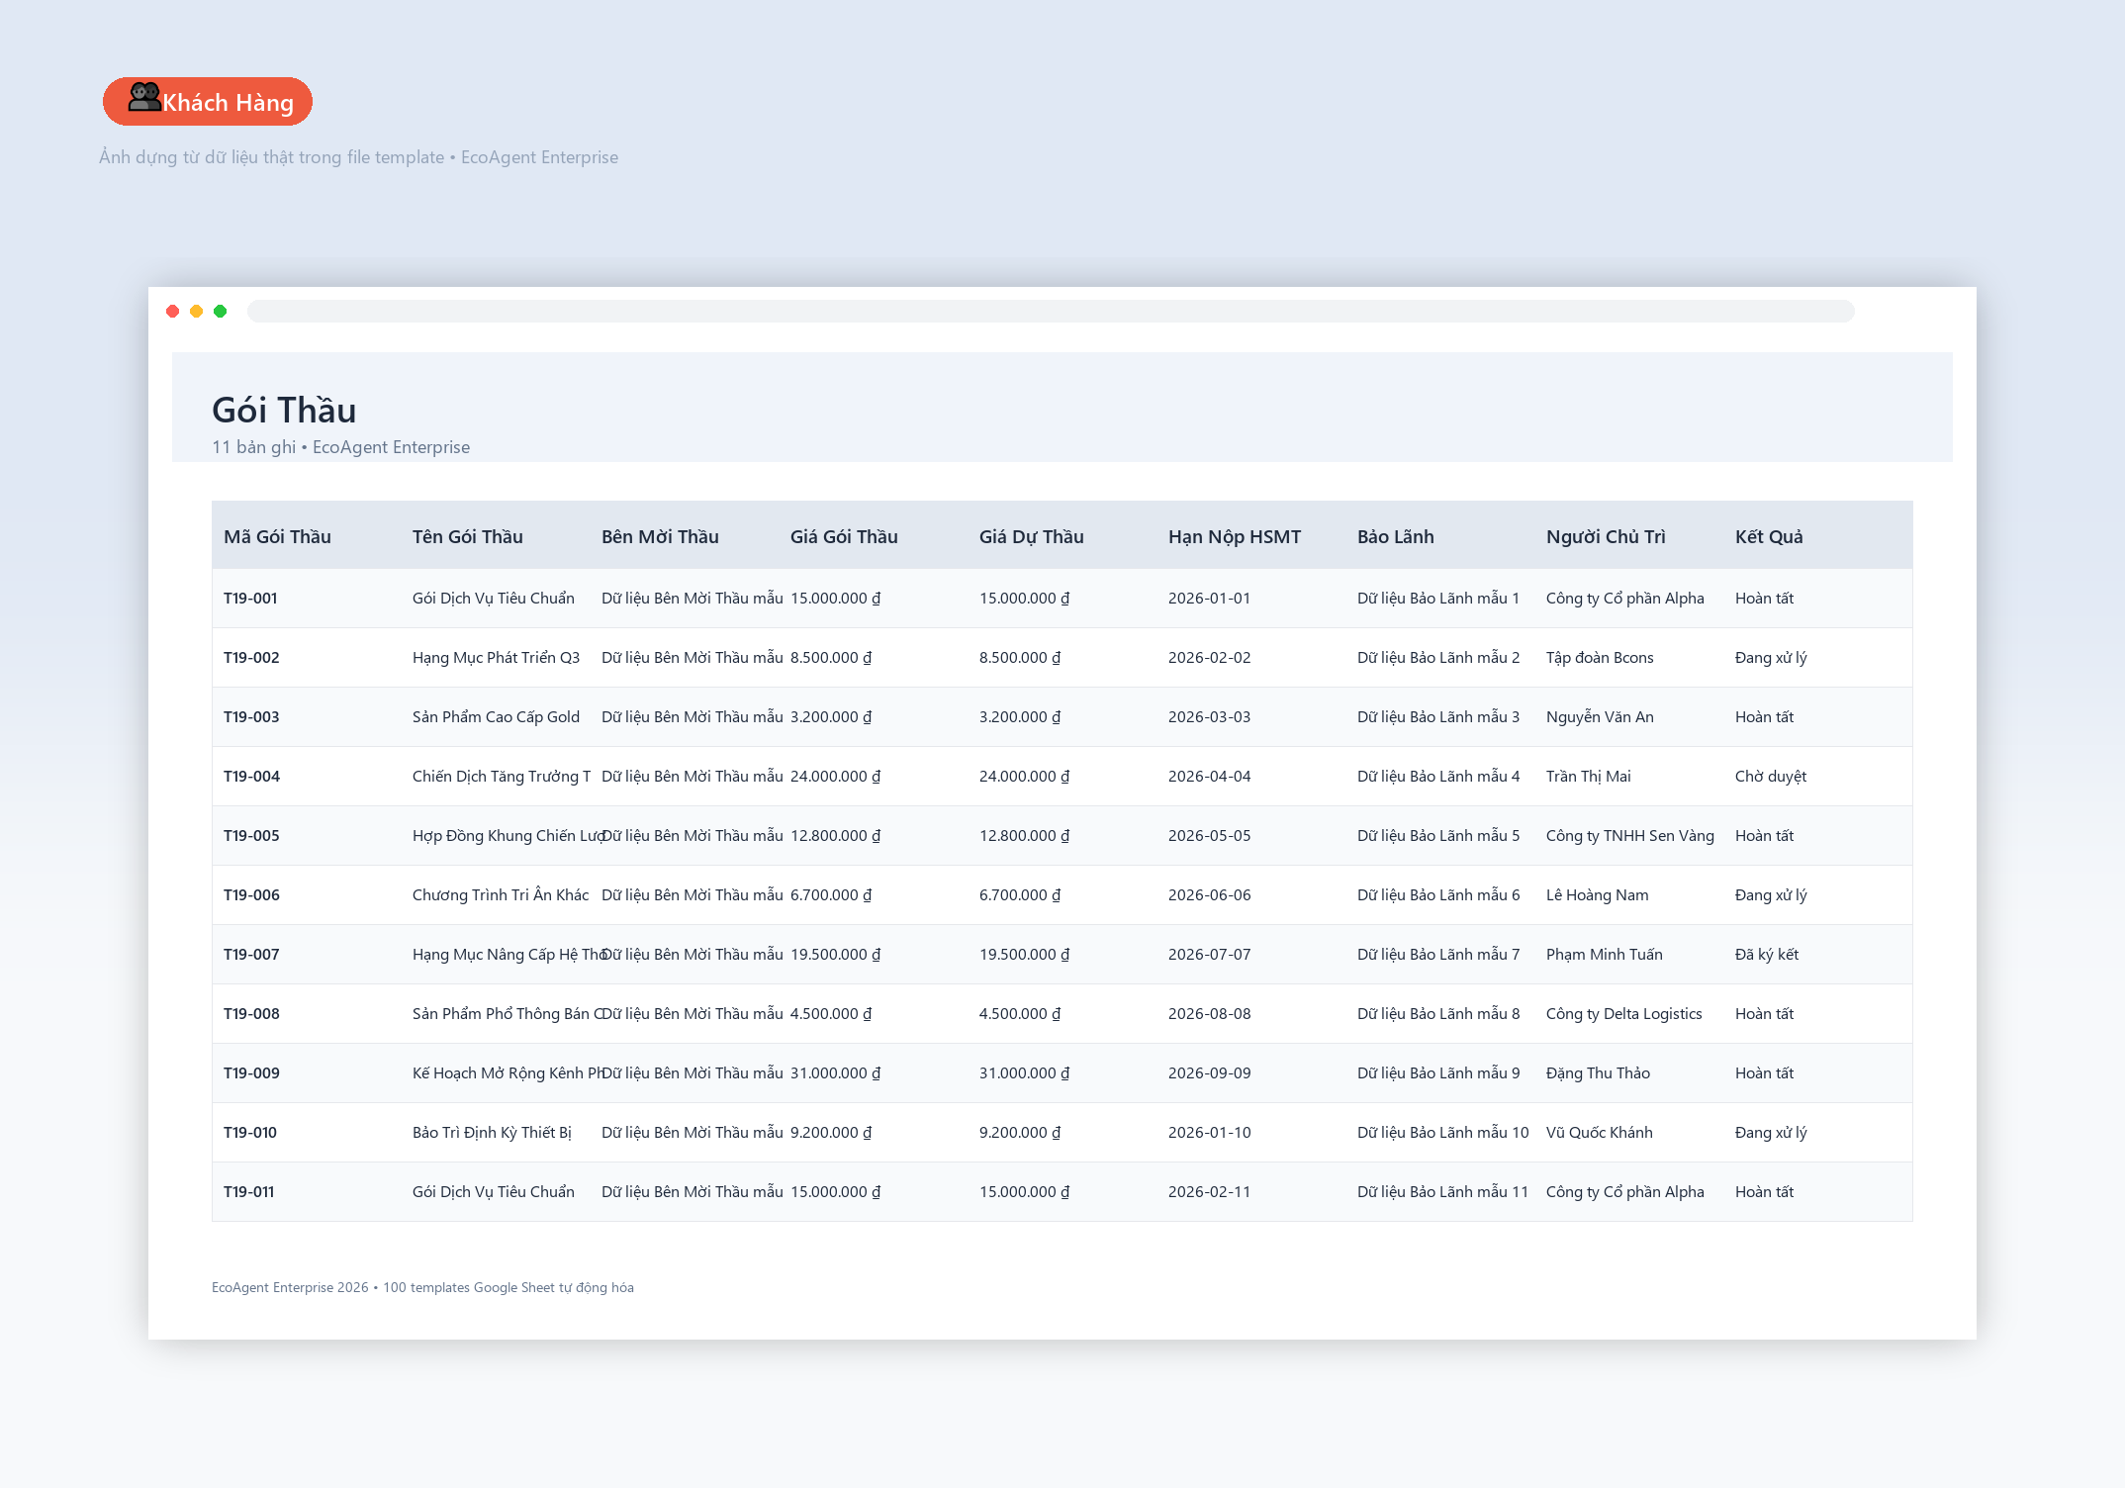
Task: Click the Đã ký kết status cell
Action: [1766, 955]
